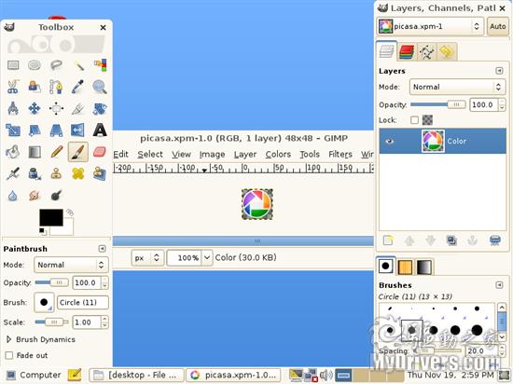
Task: Switch to the Channels tab
Action: (x=407, y=52)
